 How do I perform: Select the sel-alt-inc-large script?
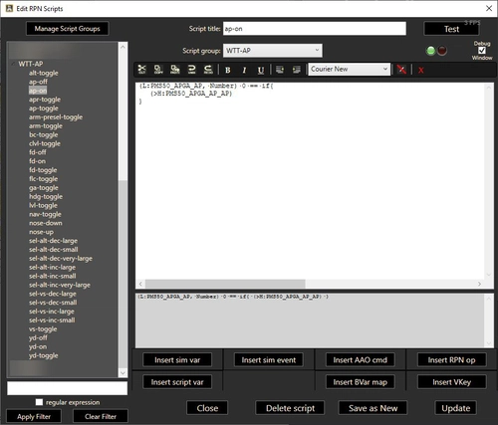coord(52,267)
